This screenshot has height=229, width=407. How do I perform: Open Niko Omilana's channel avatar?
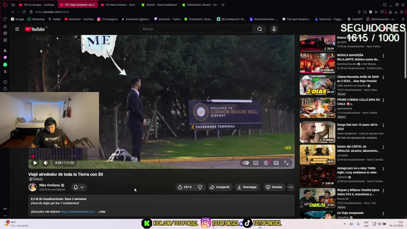point(32,187)
